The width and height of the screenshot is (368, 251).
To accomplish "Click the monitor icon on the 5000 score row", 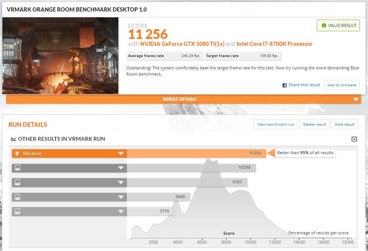I will click(17, 197).
